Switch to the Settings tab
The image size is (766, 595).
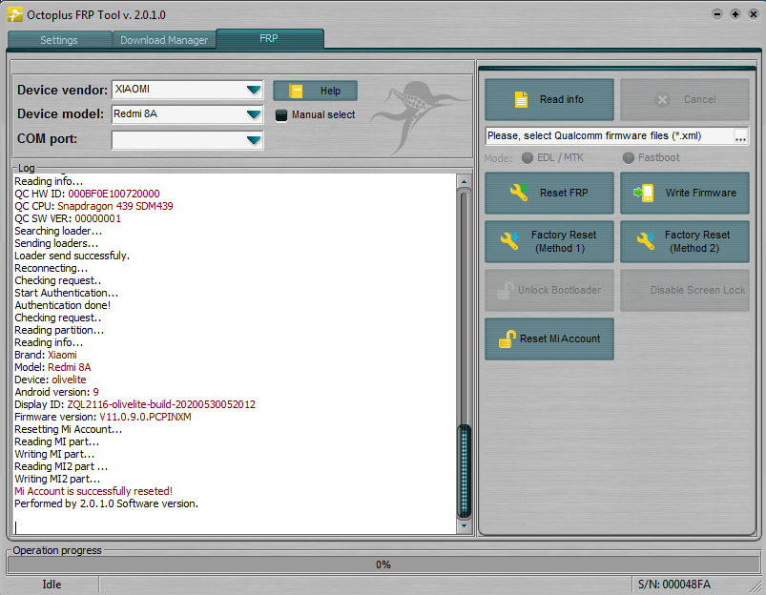(58, 40)
